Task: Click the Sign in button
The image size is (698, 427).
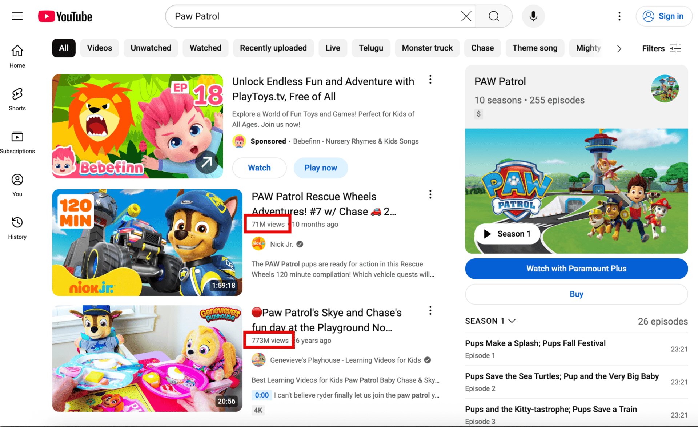Action: click(664, 16)
